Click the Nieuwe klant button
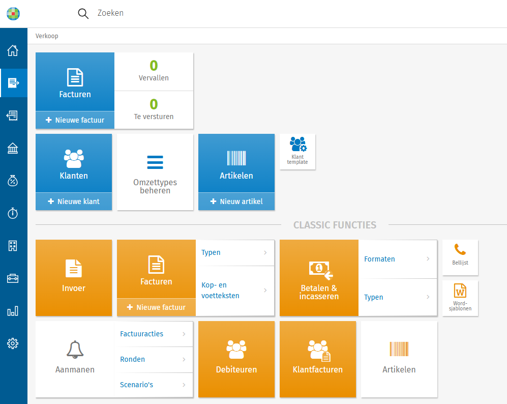 point(74,201)
